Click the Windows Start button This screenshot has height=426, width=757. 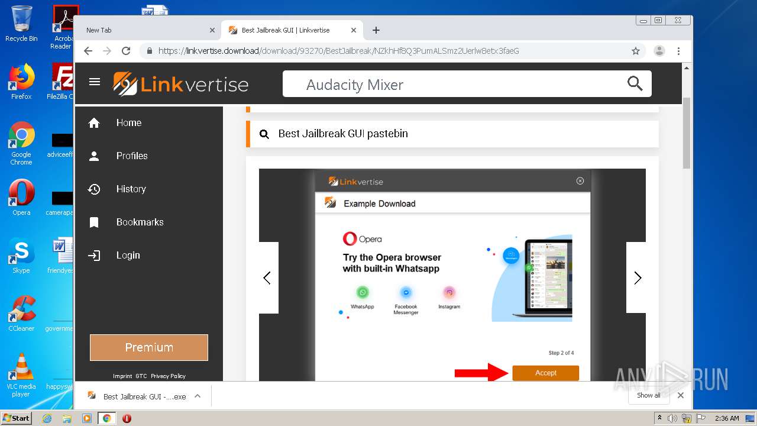17,418
